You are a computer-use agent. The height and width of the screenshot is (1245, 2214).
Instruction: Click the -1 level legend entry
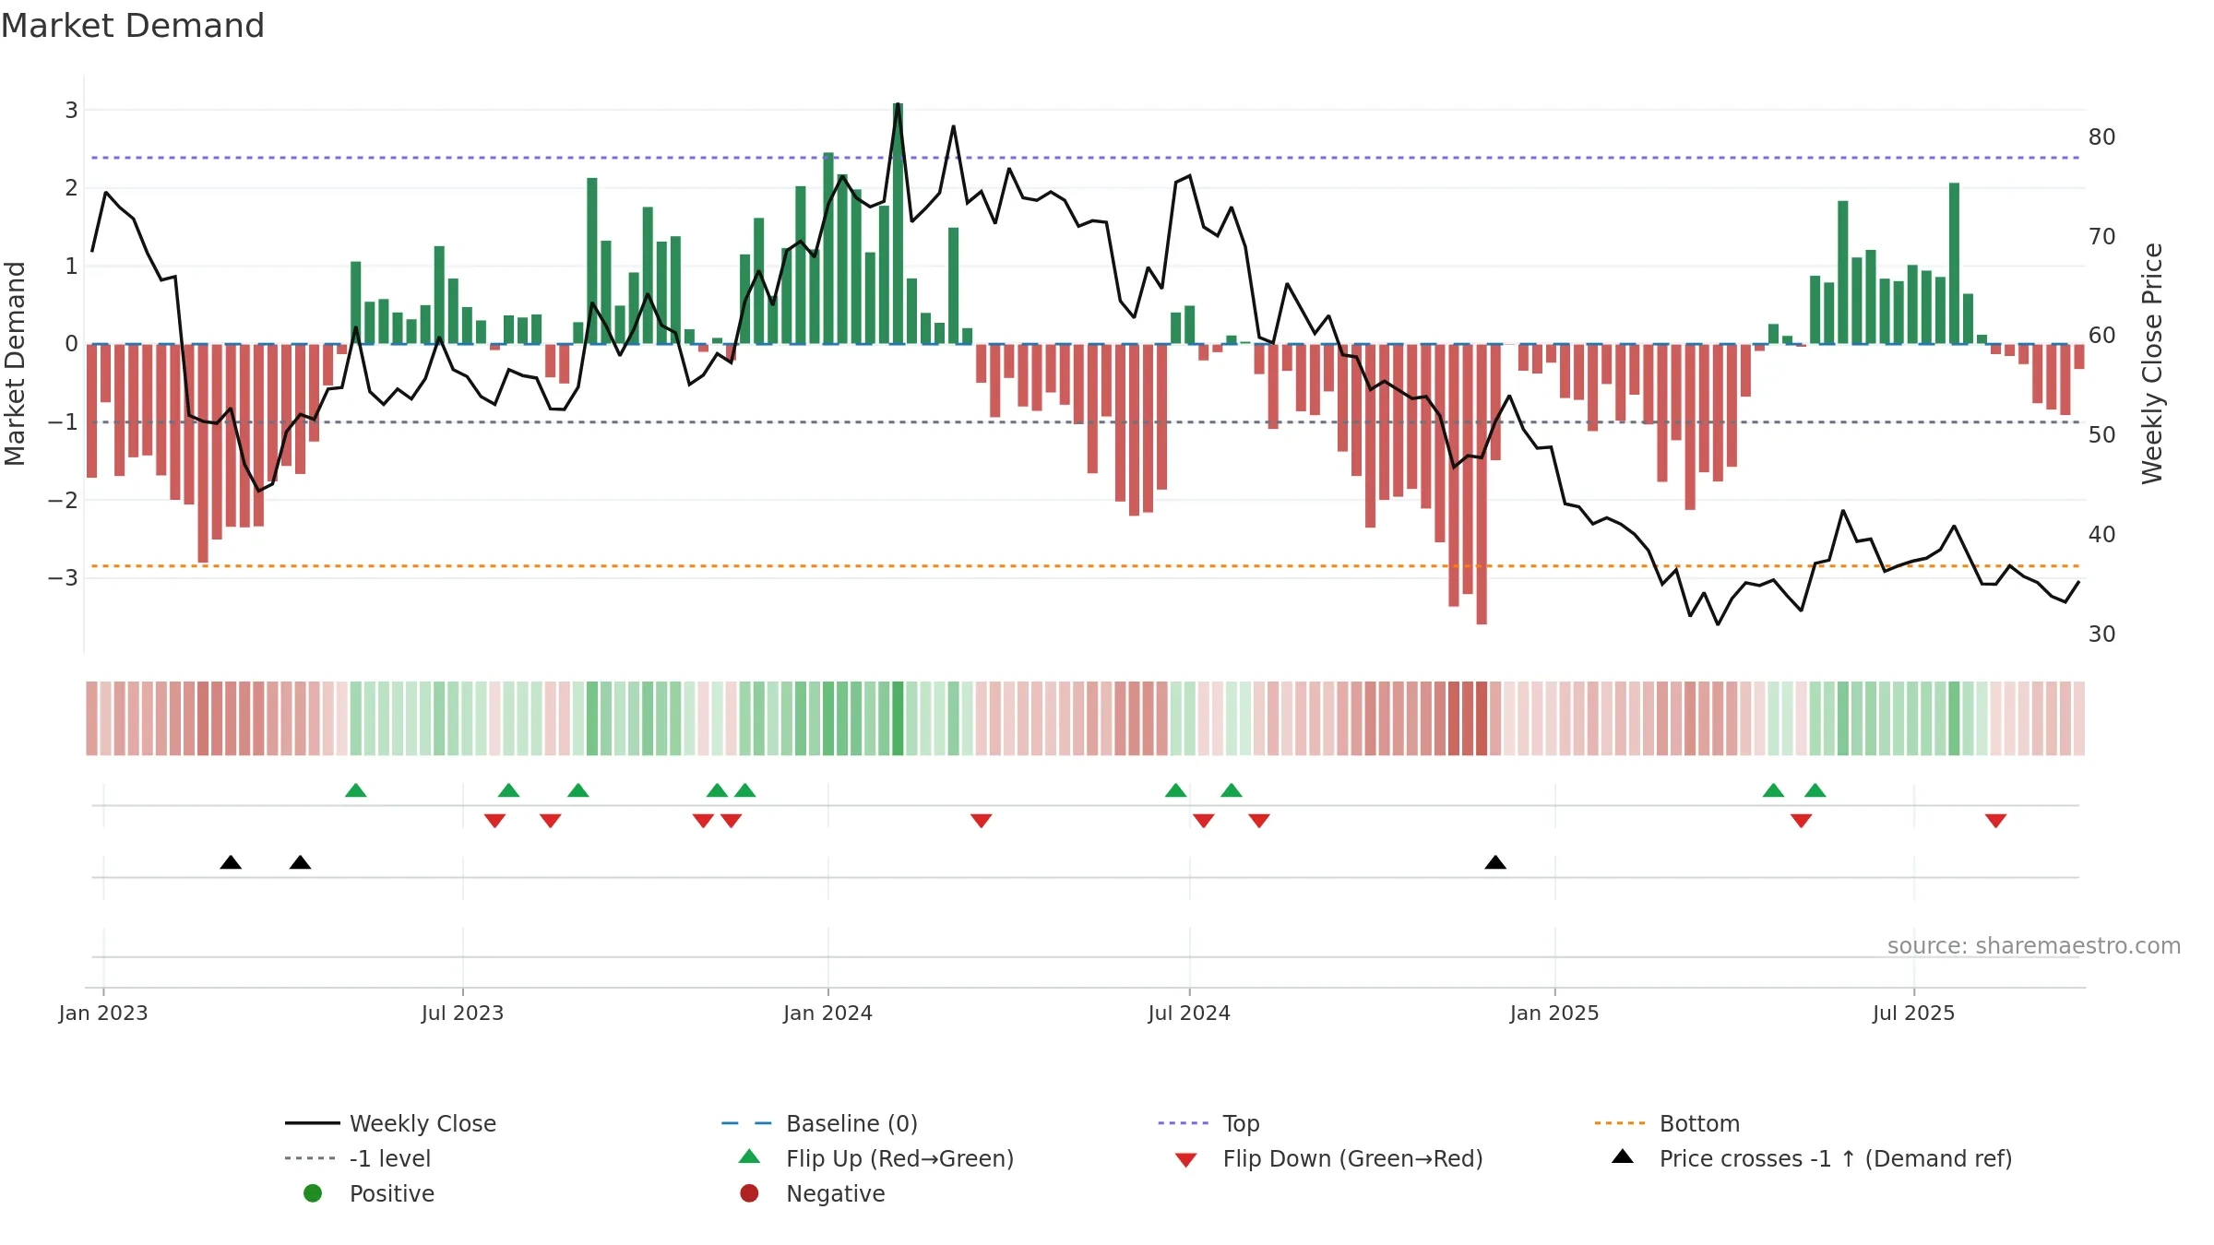tap(358, 1158)
